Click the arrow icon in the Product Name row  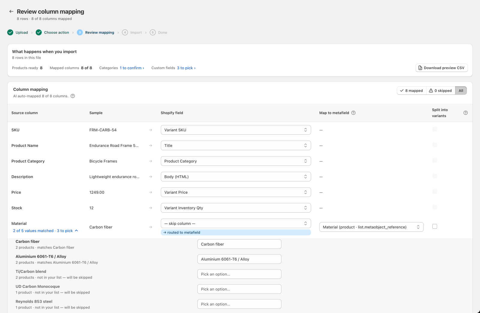click(151, 145)
